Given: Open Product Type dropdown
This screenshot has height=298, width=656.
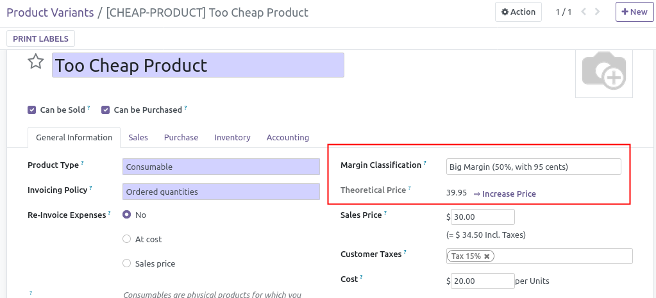Looking at the screenshot, I should pos(221,167).
